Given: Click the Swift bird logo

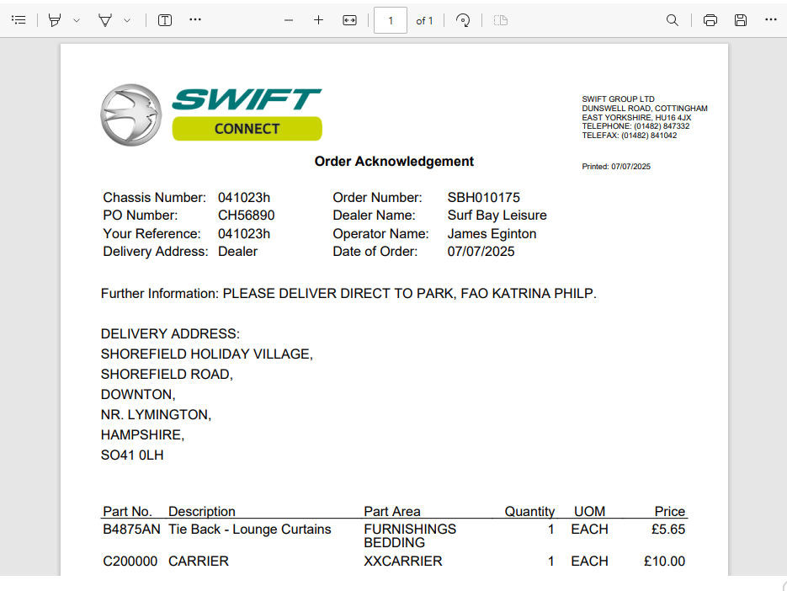Looking at the screenshot, I should click(131, 115).
